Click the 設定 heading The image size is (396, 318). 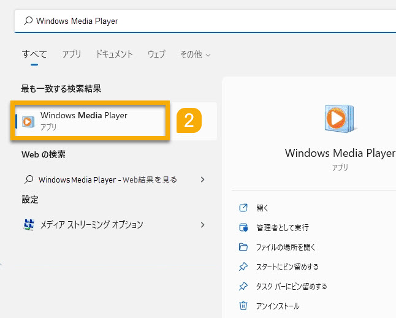pos(30,200)
